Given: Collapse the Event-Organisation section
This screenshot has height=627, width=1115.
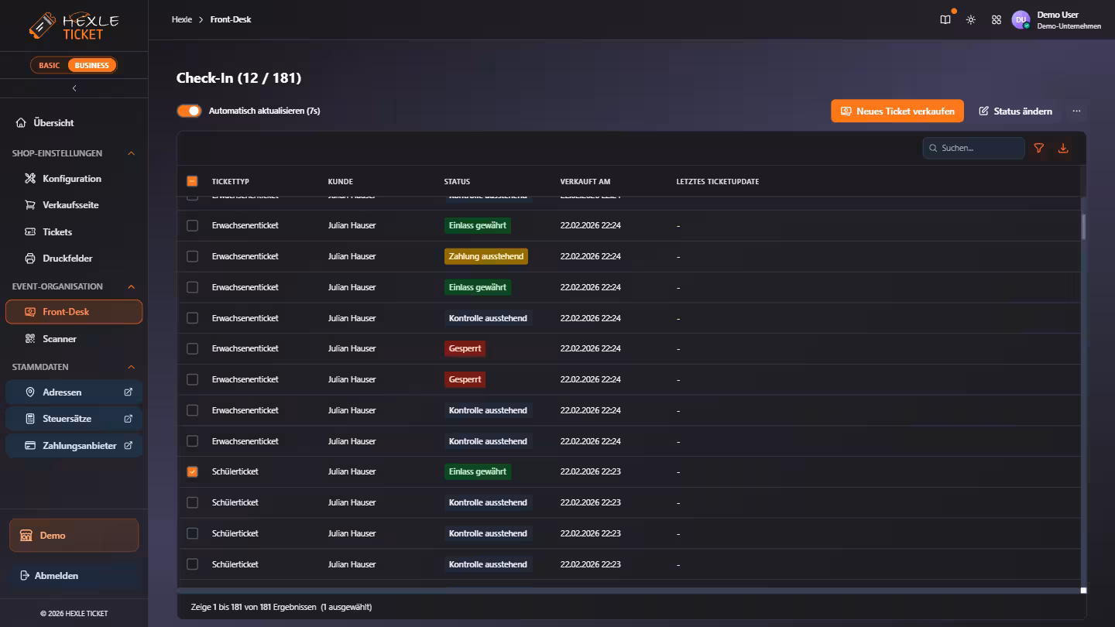Looking at the screenshot, I should pyautogui.click(x=131, y=286).
